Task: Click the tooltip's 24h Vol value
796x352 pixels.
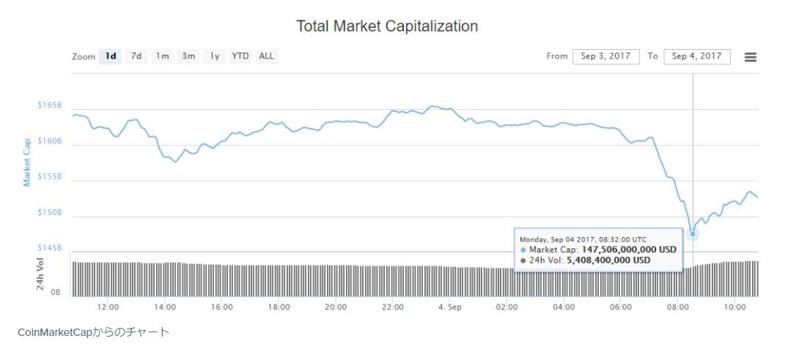Action: (x=611, y=260)
